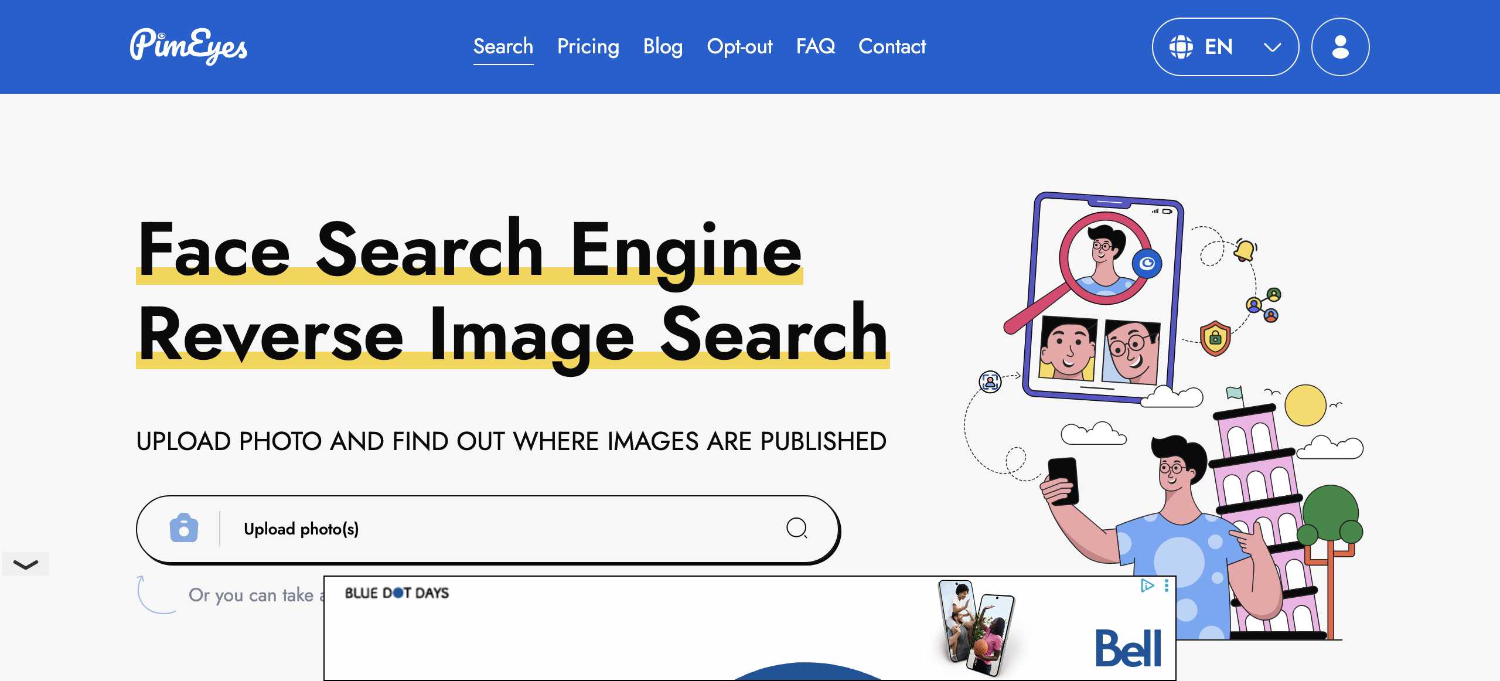
Task: Open the Opt-out page
Action: click(x=739, y=46)
